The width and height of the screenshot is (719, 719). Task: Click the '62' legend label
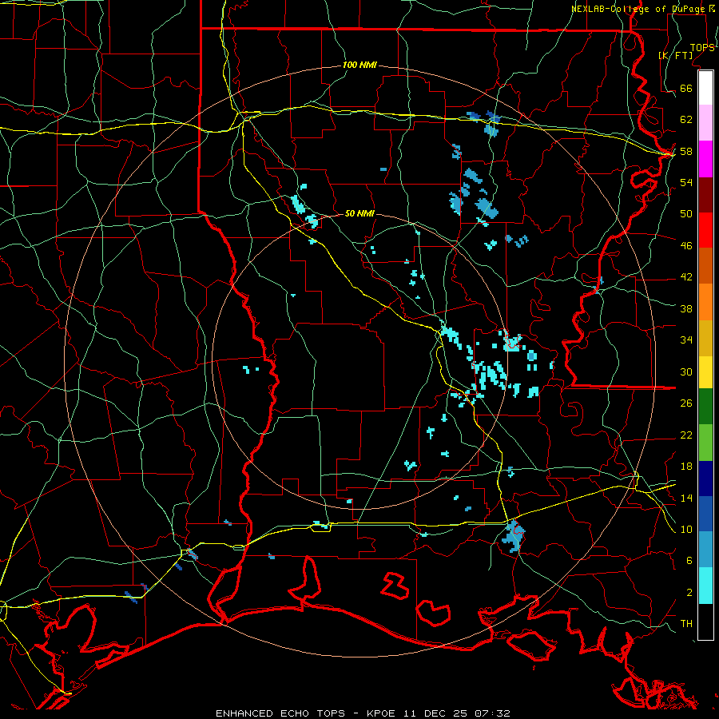coord(686,120)
